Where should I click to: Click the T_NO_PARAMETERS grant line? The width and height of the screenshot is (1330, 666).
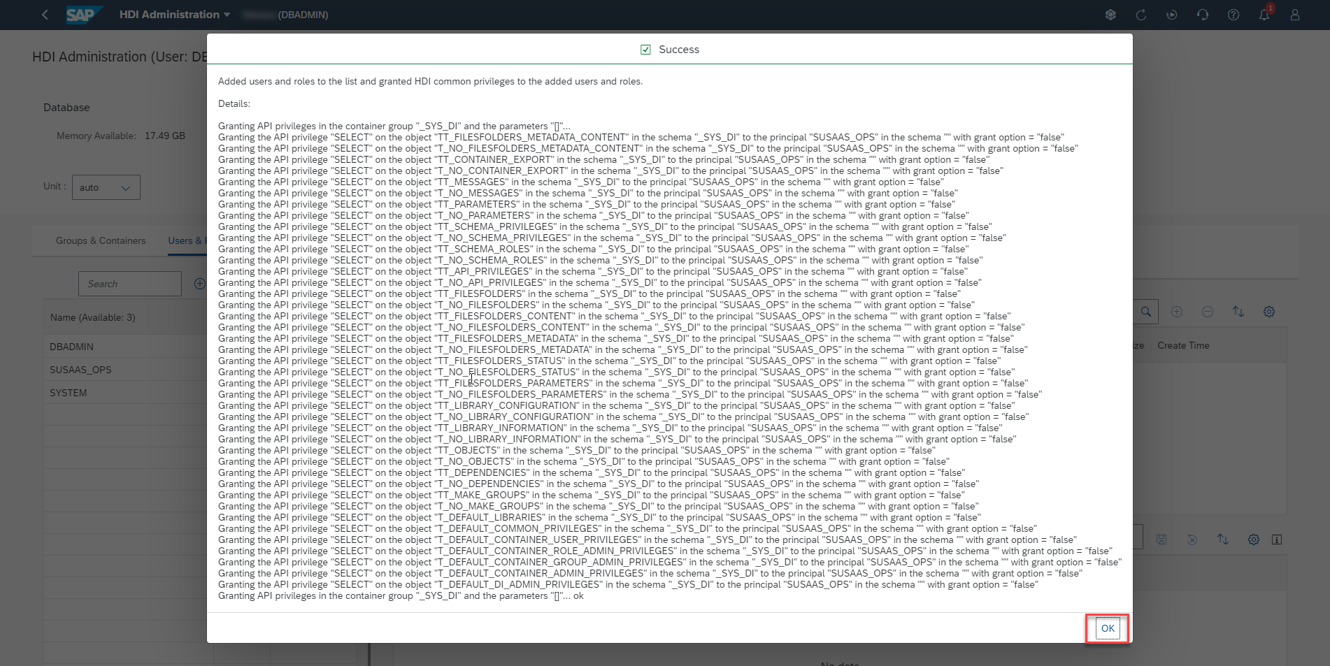click(594, 215)
